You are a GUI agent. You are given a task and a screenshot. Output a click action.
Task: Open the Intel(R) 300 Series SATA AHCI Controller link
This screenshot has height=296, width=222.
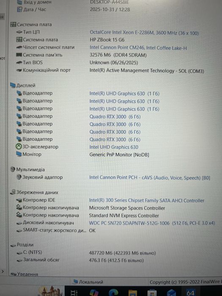[147, 200]
